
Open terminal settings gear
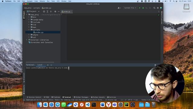[155, 65]
